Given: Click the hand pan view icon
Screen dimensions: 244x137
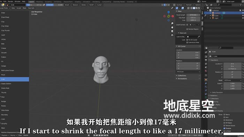Looking at the screenshot, I should coord(172,27).
